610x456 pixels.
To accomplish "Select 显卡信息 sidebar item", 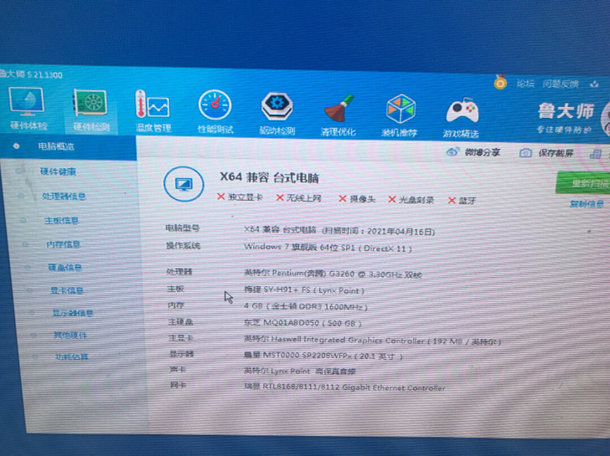I will [66, 290].
